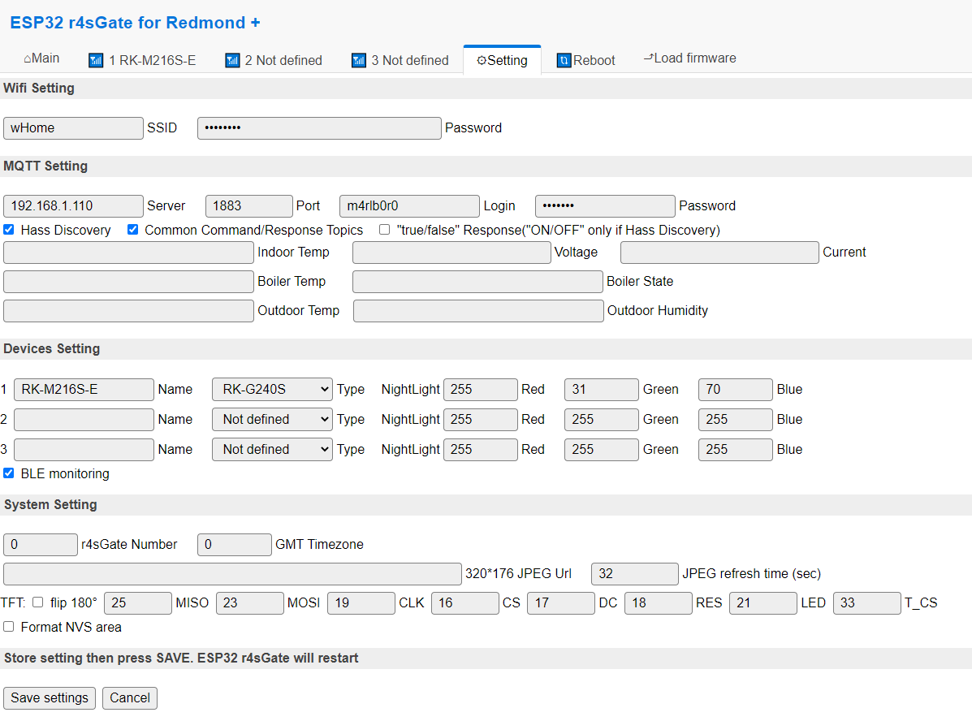The width and height of the screenshot is (972, 721).
Task: Disable the Hass Discovery checkbox
Action: click(9, 230)
